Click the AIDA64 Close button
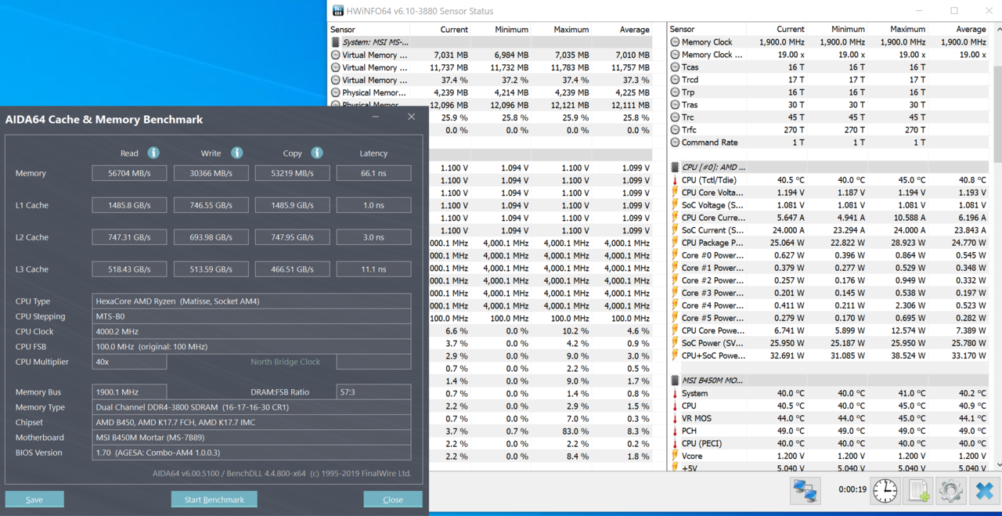Viewport: 1002px width, 516px height. pyautogui.click(x=393, y=500)
